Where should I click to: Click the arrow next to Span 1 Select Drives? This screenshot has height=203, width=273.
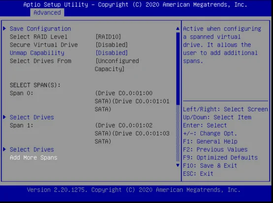click(x=4, y=149)
